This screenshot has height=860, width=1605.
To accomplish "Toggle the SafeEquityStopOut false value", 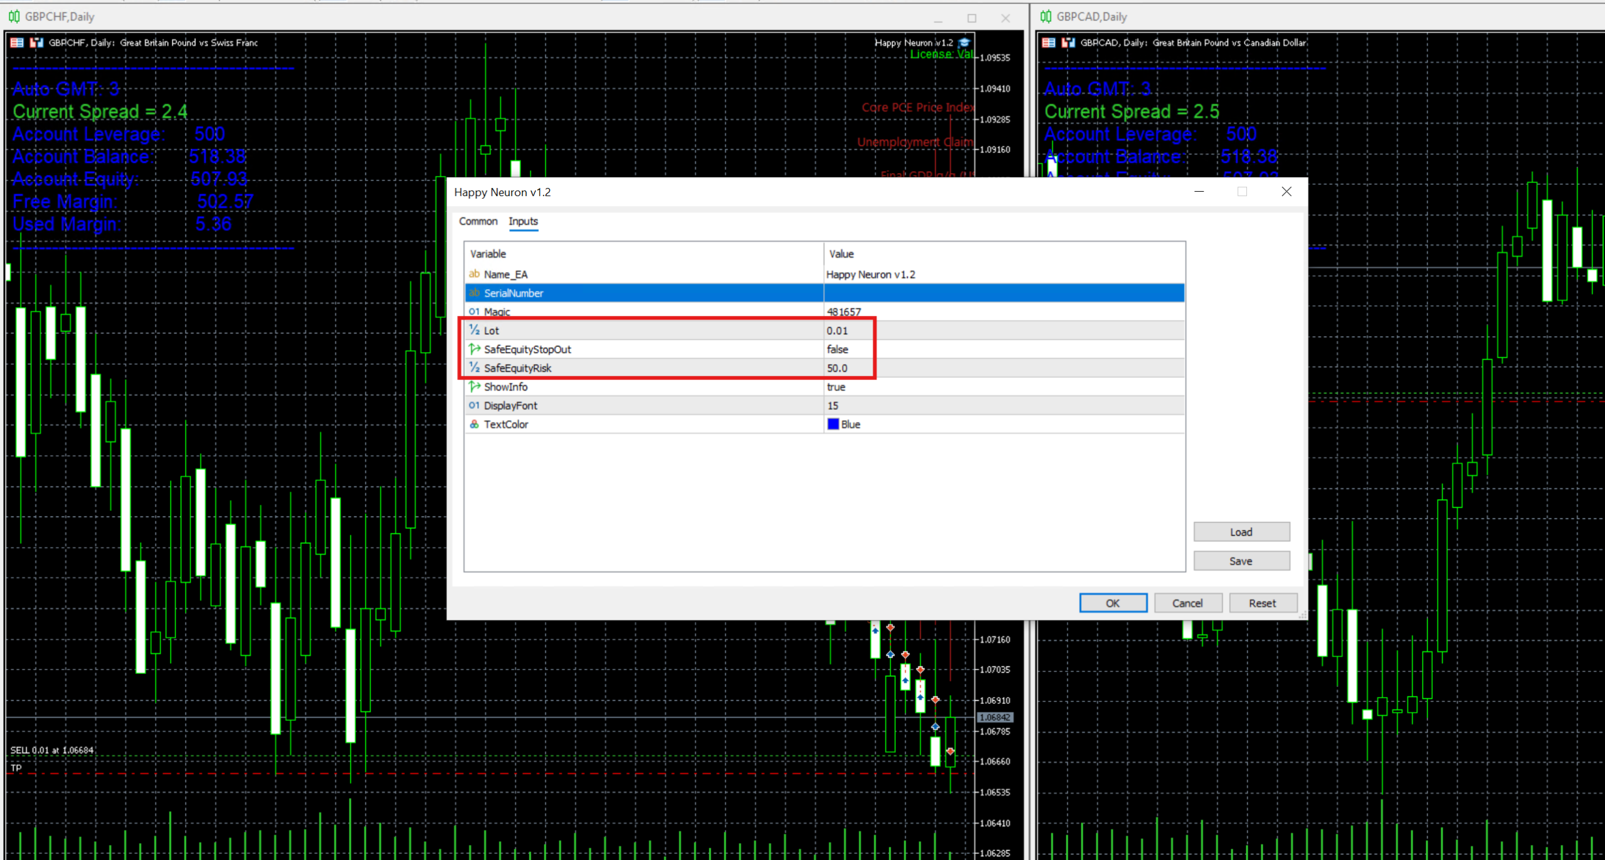I will 838,349.
